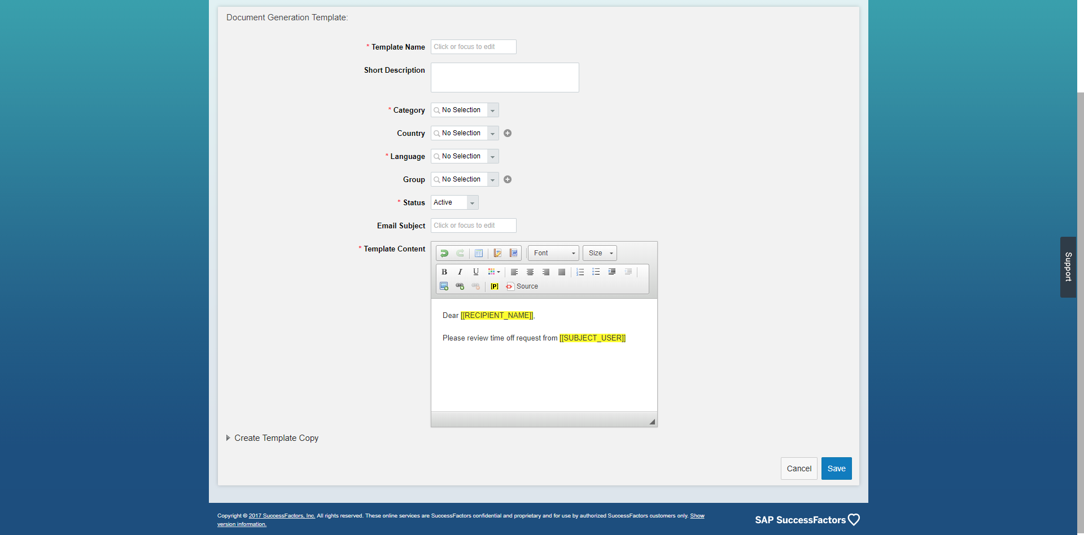Center align the text
This screenshot has width=1084, height=535.
click(530, 272)
